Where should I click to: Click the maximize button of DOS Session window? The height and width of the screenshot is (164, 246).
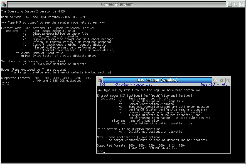pos(227,80)
